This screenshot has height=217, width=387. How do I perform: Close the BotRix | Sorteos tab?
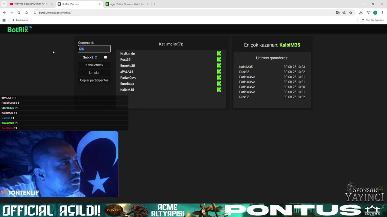pyautogui.click(x=100, y=4)
